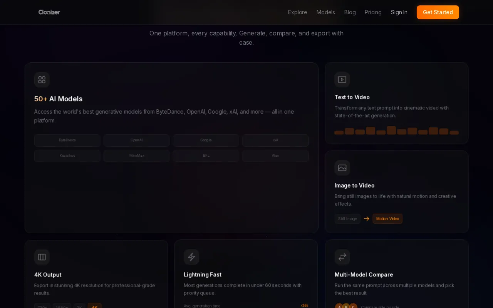This screenshot has height=308, width=493.
Task: Click the Image to Video heading
Action: coord(354,186)
